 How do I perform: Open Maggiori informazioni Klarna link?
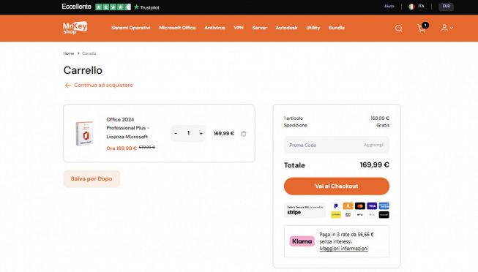point(344,249)
